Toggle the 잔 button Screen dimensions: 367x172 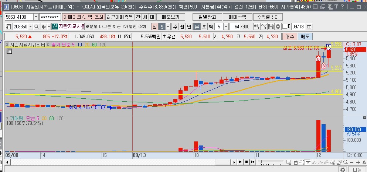coord(138,17)
